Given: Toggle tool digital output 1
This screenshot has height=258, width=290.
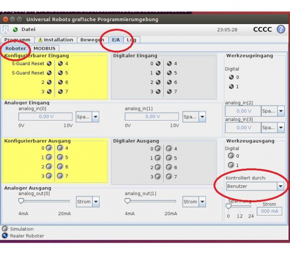Looking at the screenshot, I should click(231, 165).
